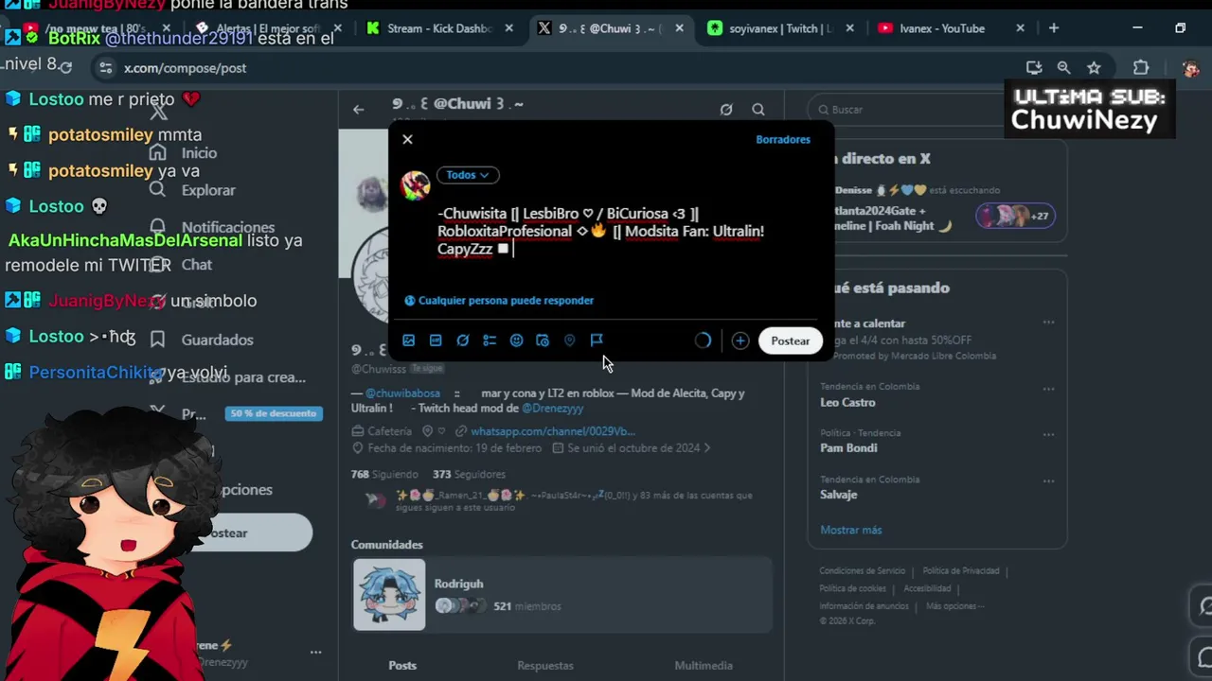Screen dimensions: 1212x681
Task: Open Borradores drafts link
Action: click(782, 139)
